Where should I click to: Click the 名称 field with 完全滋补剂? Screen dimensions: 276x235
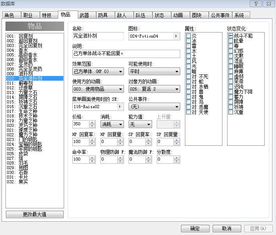98,36
